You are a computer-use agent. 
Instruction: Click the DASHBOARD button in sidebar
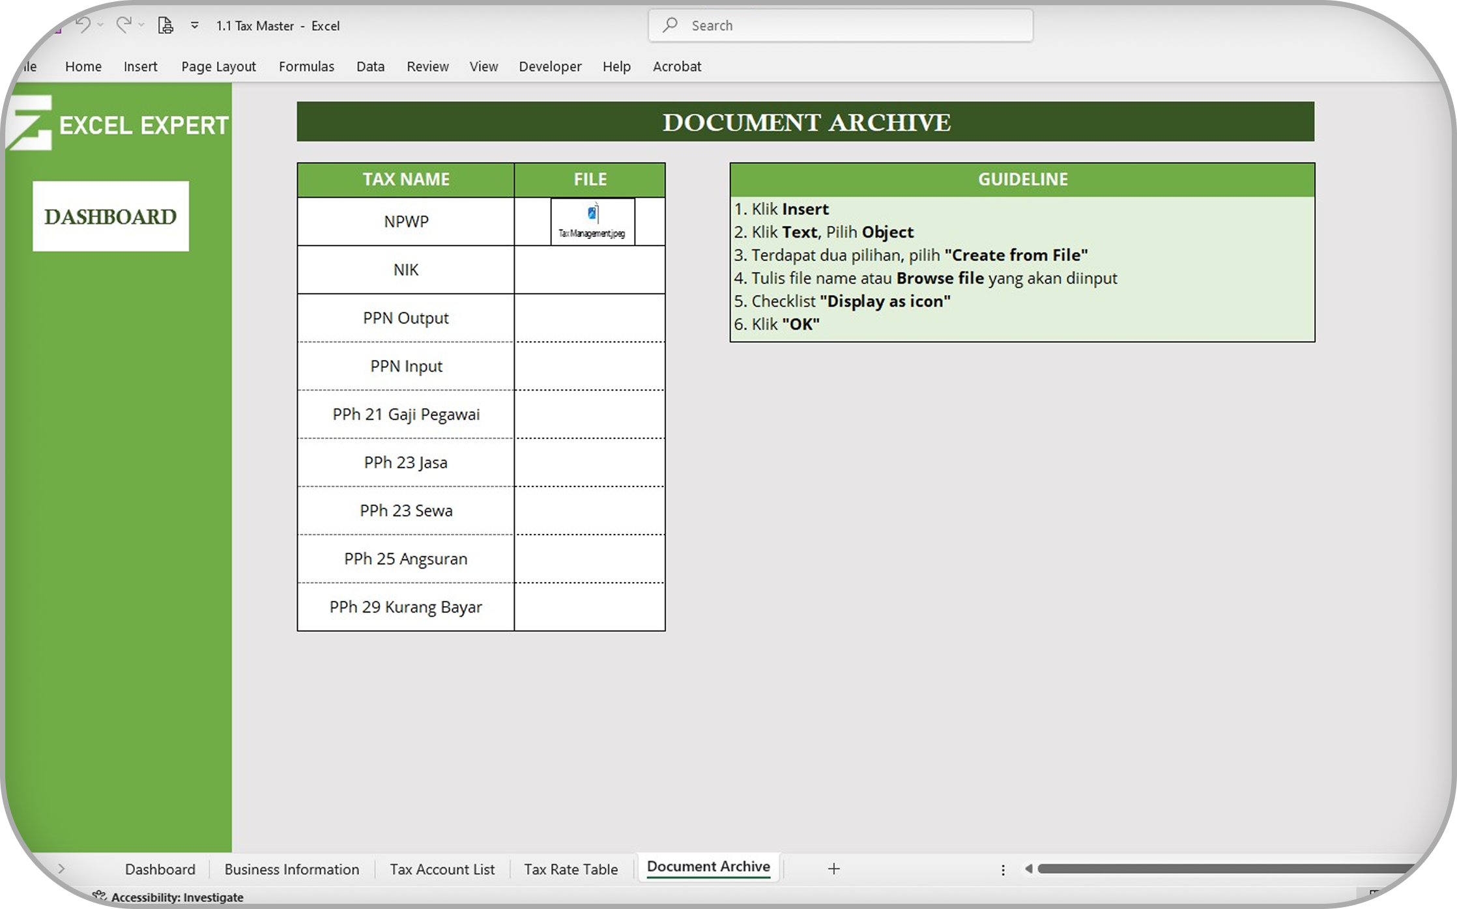111,216
